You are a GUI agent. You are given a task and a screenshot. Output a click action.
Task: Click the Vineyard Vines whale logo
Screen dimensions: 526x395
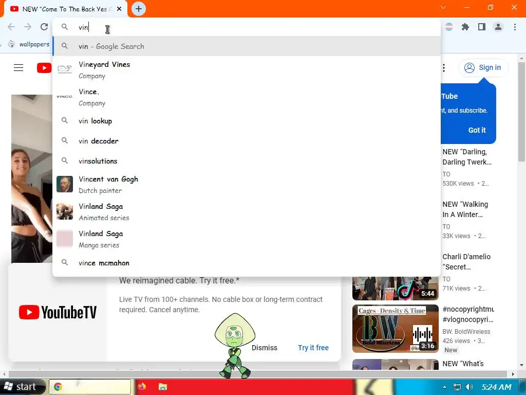pos(65,69)
